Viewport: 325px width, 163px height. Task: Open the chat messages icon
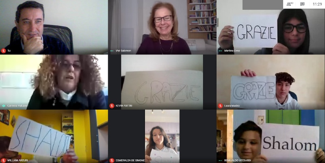click(x=302, y=4)
